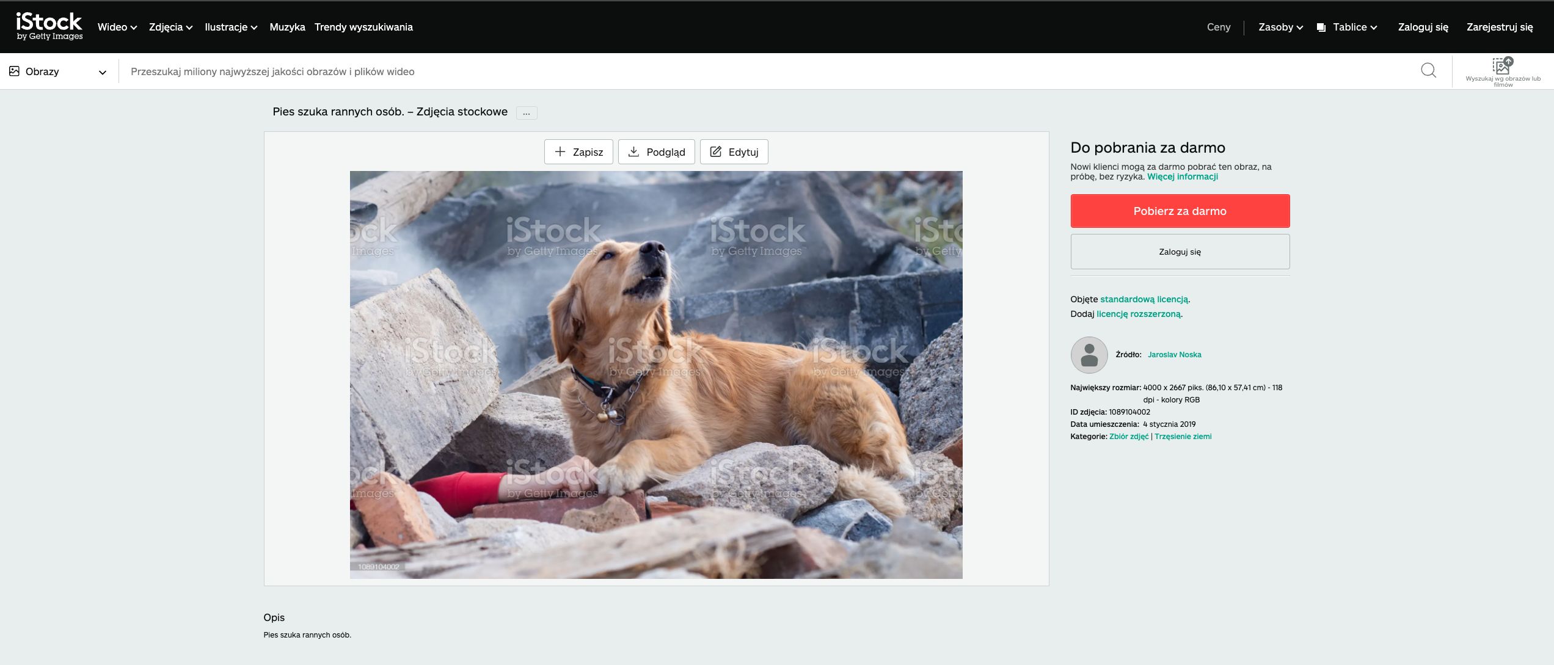Click Zaloguj się in the top navigation
1554x665 pixels.
point(1423,27)
